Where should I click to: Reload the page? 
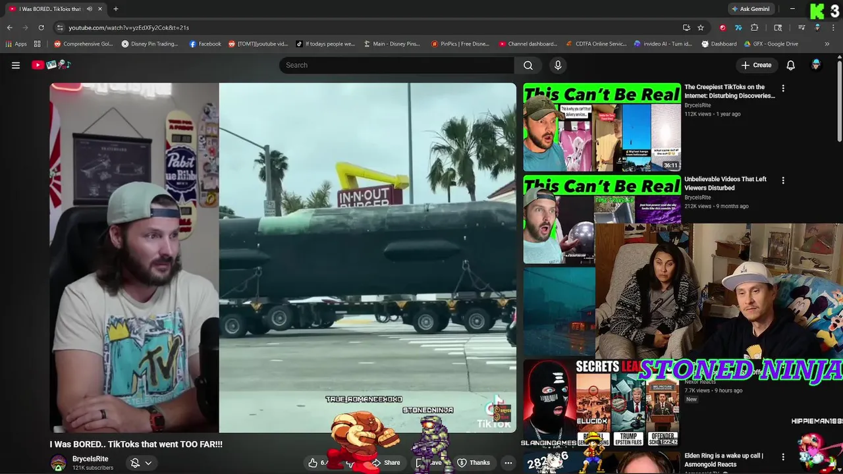[x=41, y=28]
